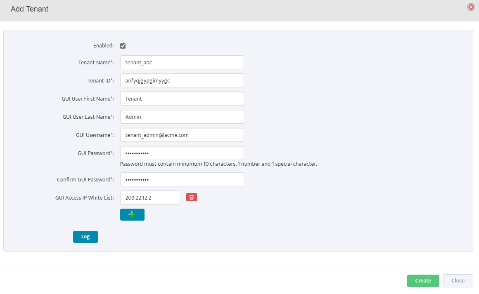Click the 'Enabled:' label text

click(x=103, y=46)
